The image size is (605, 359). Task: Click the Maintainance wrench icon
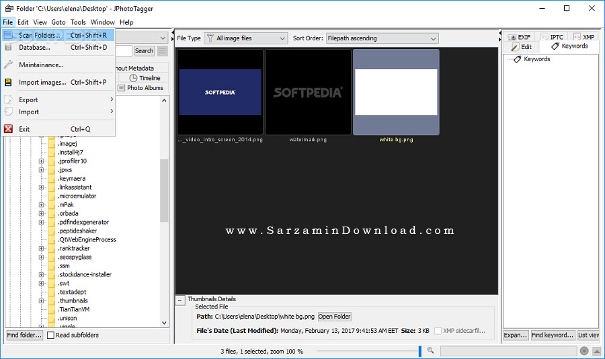(x=8, y=65)
